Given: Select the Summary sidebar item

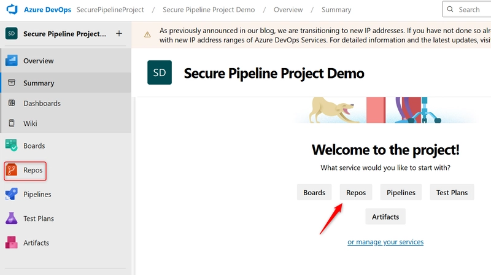Looking at the screenshot, I should coord(66,83).
